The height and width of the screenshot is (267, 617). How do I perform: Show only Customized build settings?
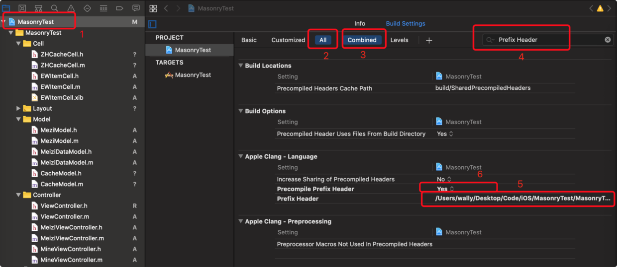click(x=288, y=40)
